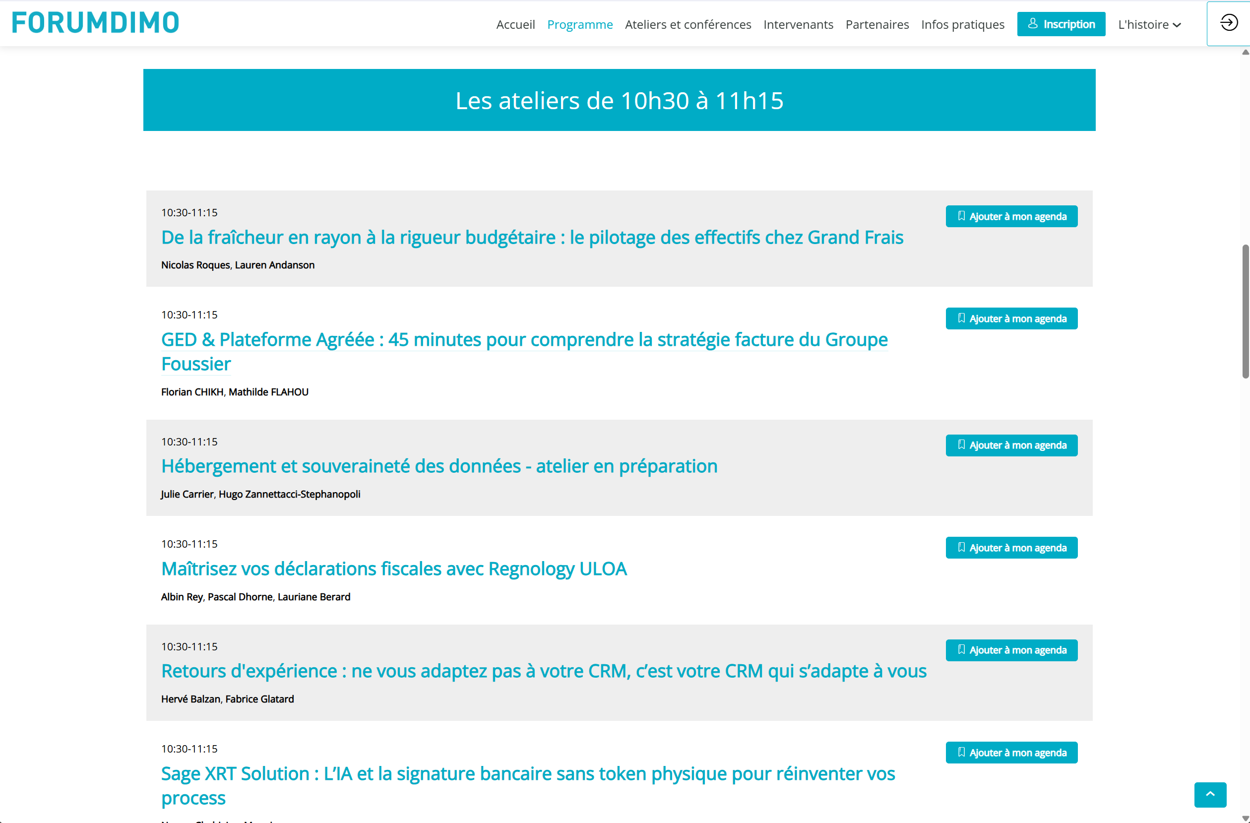Open the Intervenants menu item

(x=798, y=25)
